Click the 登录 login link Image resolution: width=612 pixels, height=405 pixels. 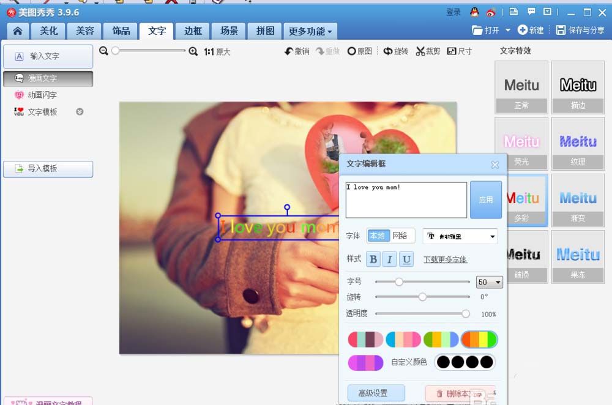tap(453, 12)
